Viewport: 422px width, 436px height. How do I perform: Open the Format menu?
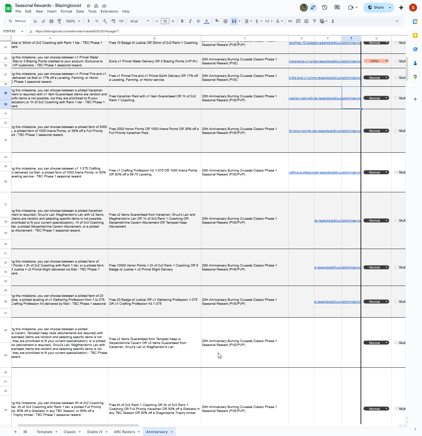pos(66,11)
